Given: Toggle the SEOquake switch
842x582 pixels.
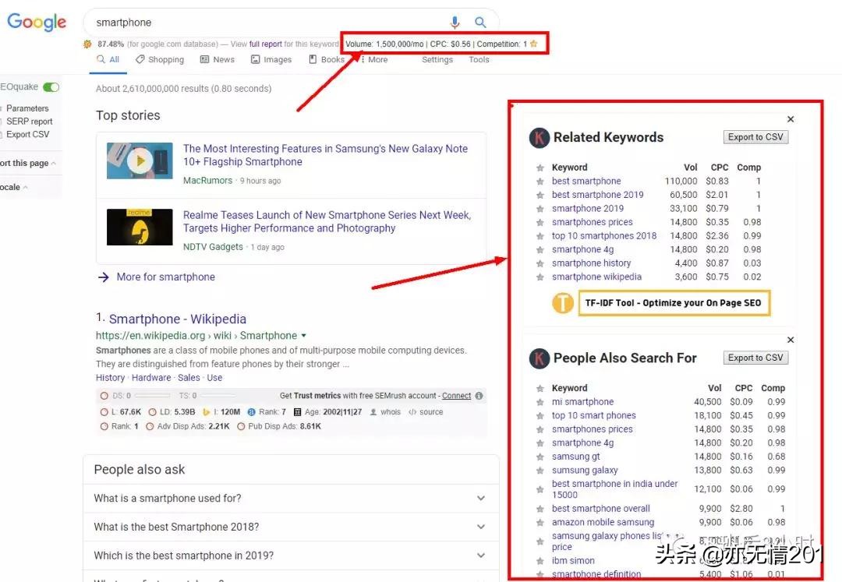Looking at the screenshot, I should point(51,87).
